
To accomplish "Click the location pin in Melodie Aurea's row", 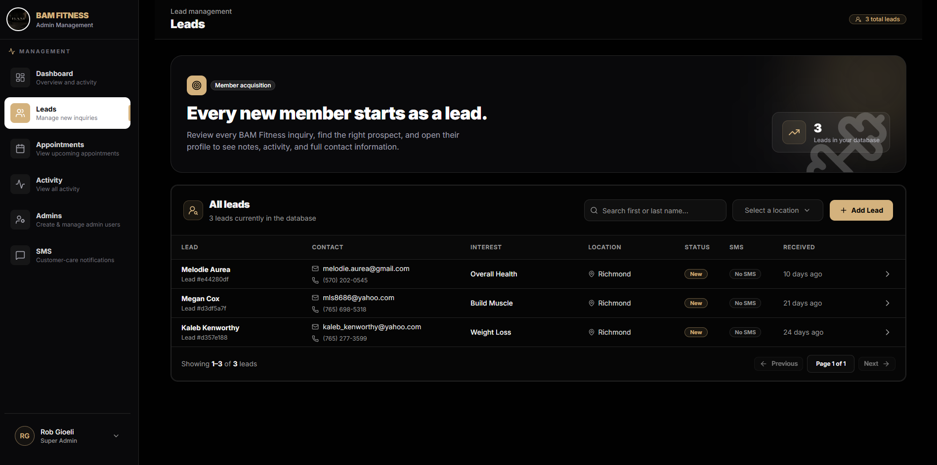I will 592,274.
